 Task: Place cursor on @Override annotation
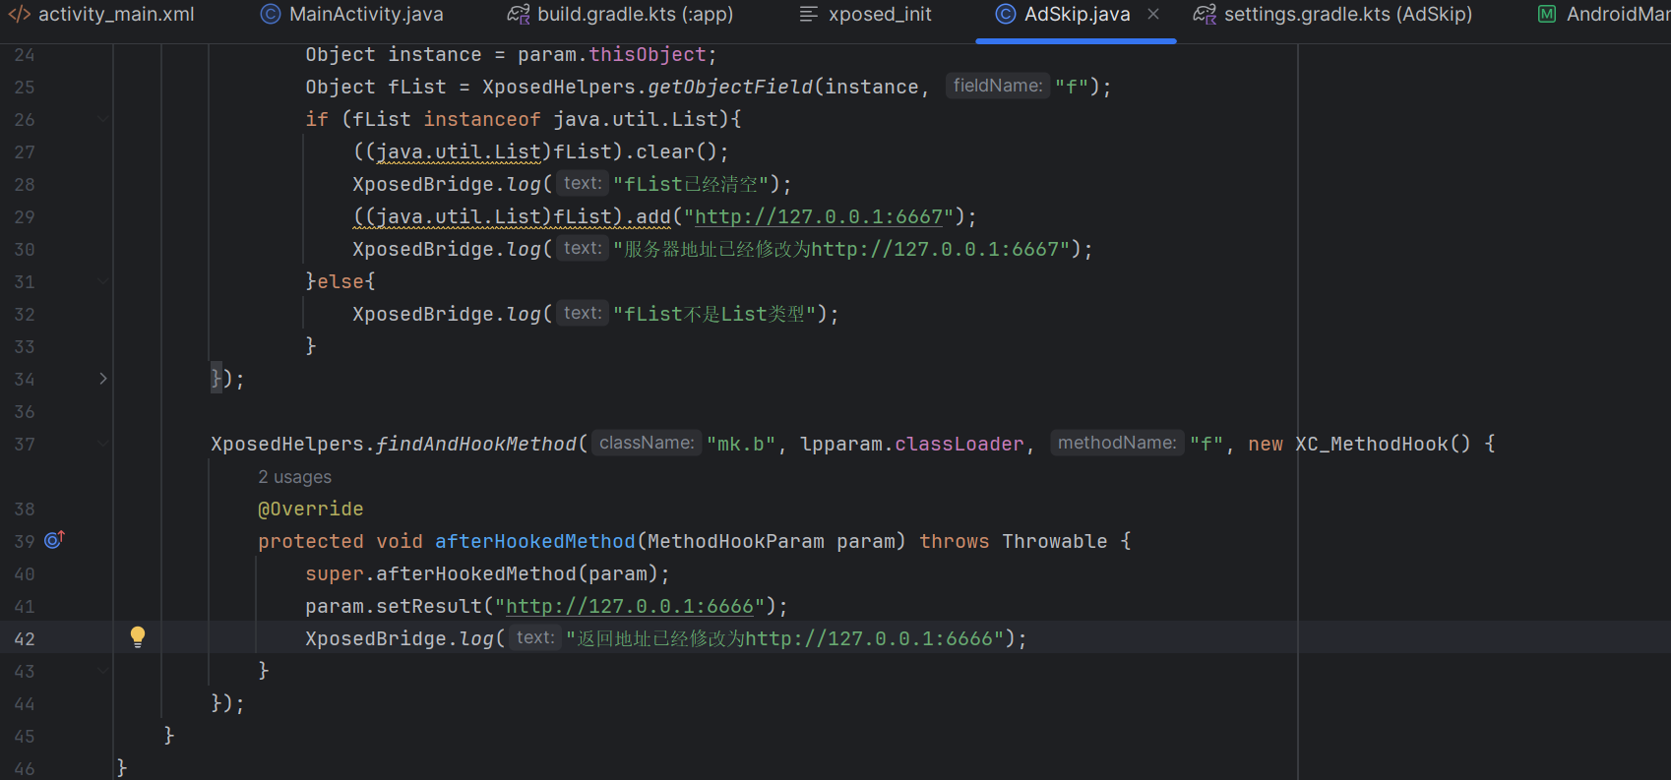(311, 509)
